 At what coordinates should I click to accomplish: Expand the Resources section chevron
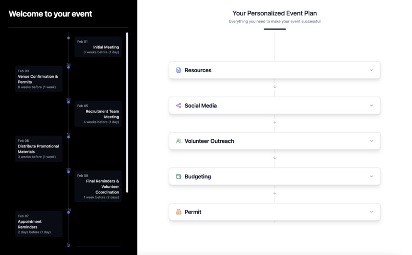(x=371, y=70)
